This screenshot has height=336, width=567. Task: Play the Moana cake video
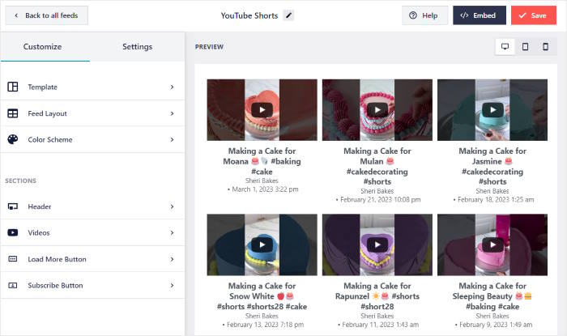tap(262, 110)
